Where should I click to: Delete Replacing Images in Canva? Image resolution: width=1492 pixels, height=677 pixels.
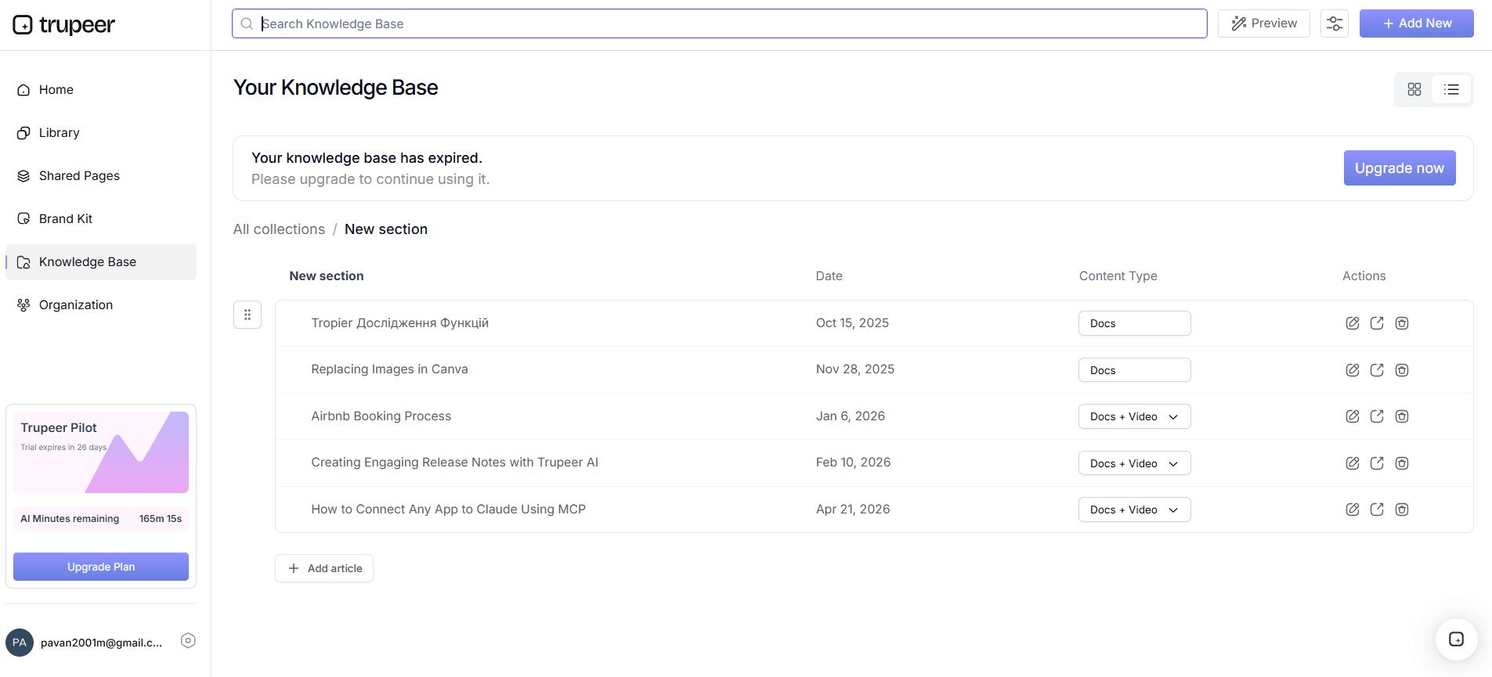click(1402, 370)
